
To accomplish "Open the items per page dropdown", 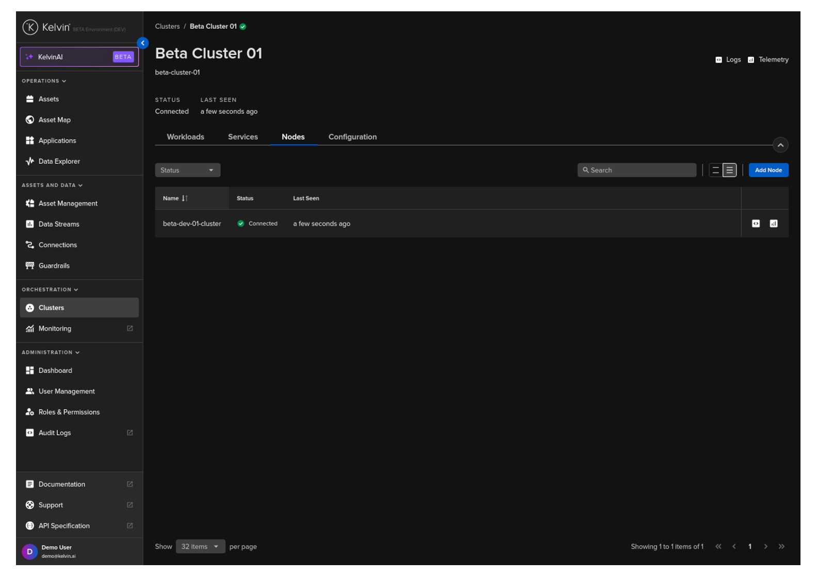I will 200,547.
